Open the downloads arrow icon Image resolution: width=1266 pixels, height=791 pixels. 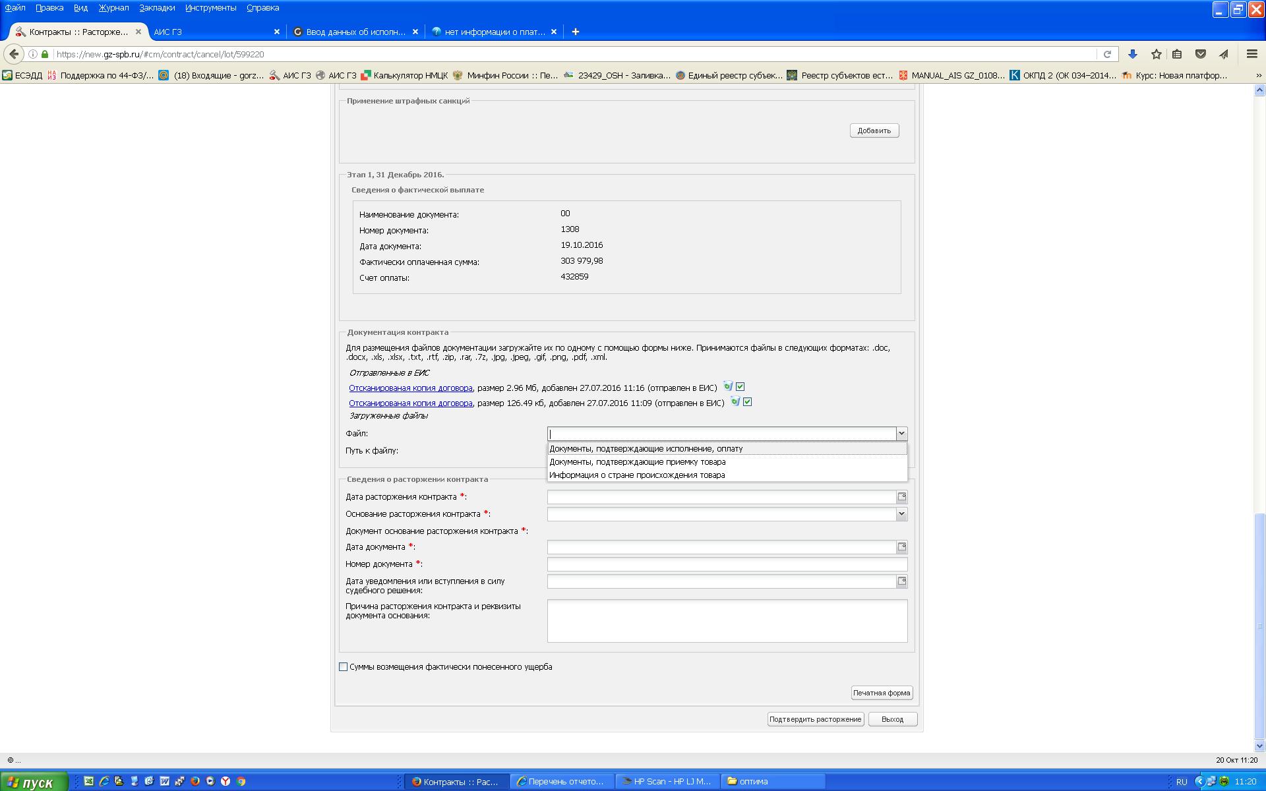click(x=1133, y=54)
